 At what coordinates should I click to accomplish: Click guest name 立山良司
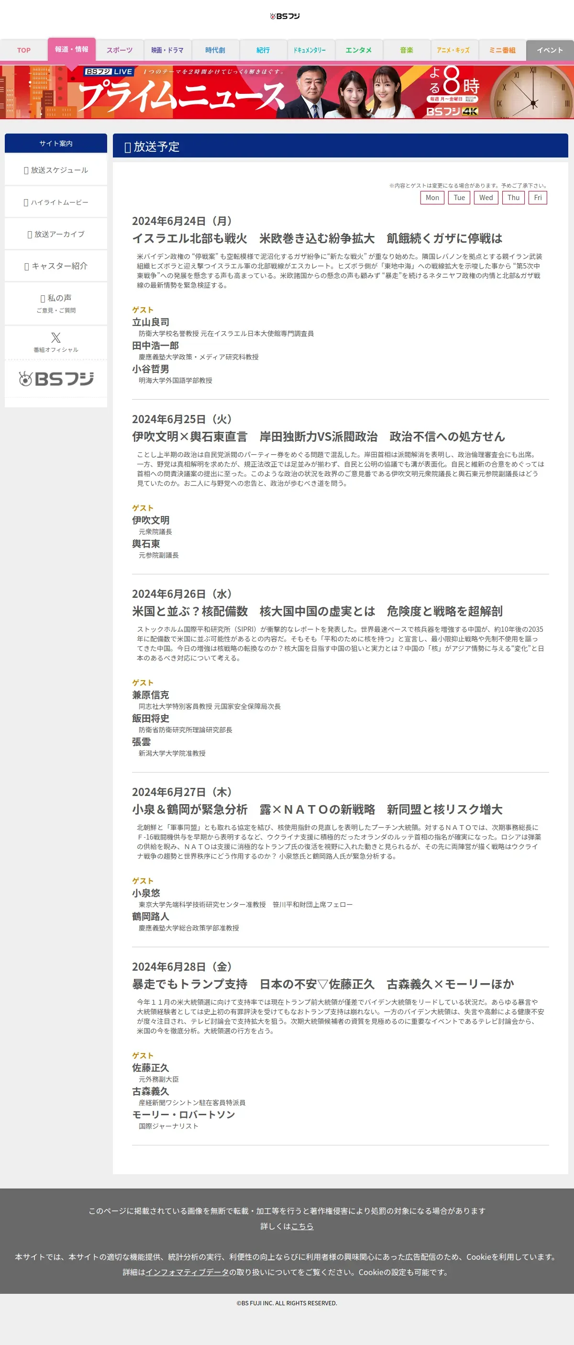click(x=151, y=322)
